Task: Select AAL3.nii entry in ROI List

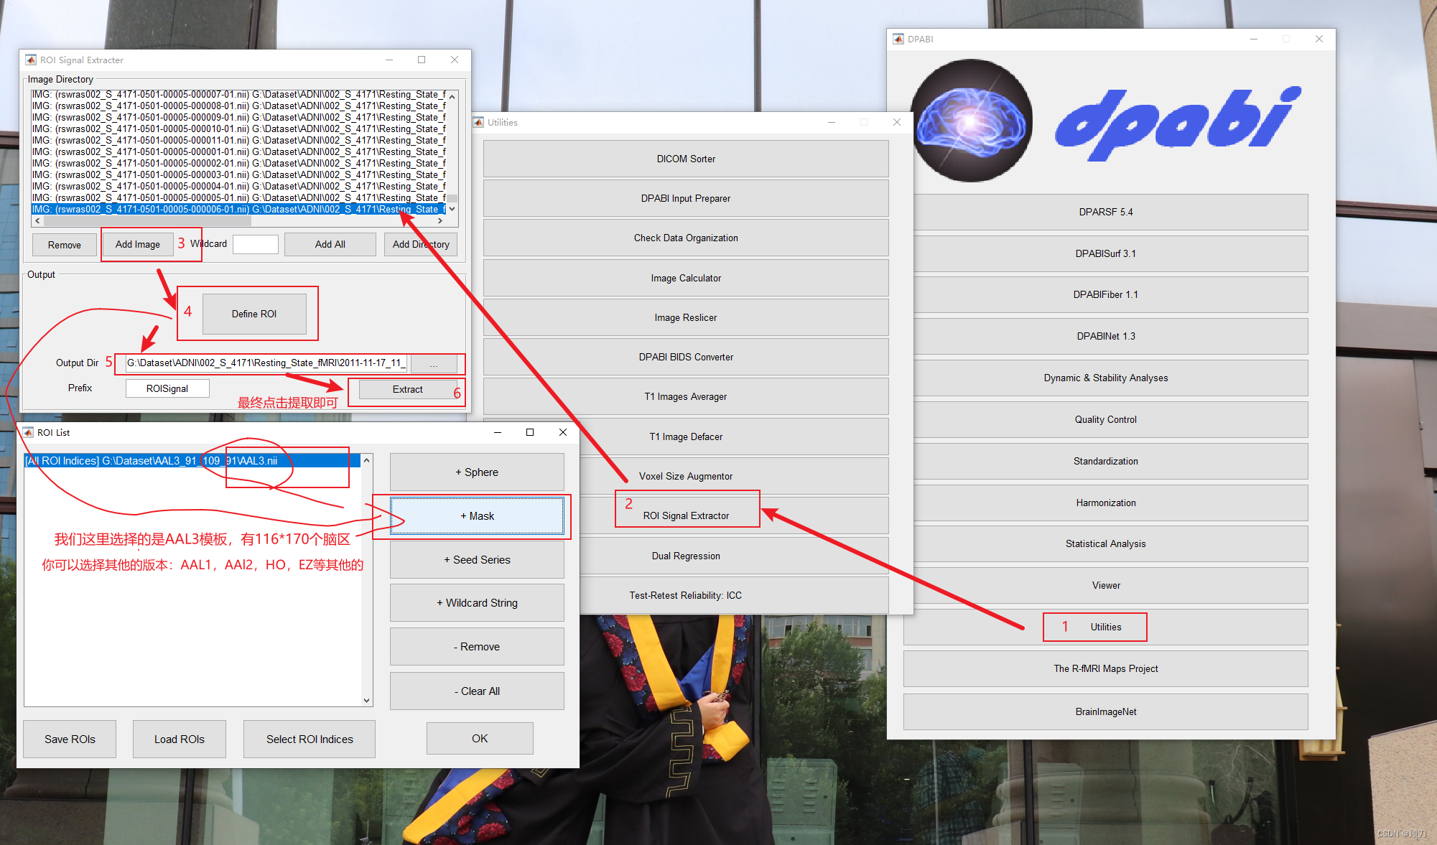Action: [192, 461]
